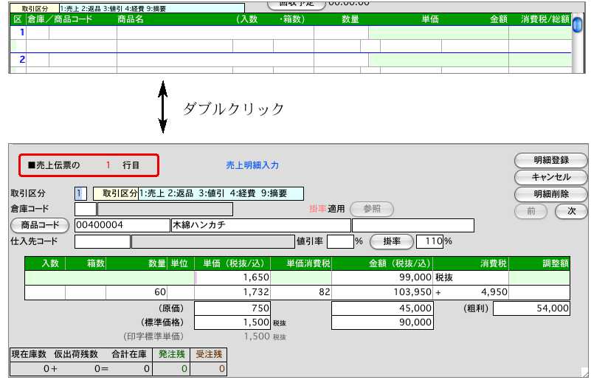
Task: Click the 仕入先コード input field
Action: tap(102, 241)
